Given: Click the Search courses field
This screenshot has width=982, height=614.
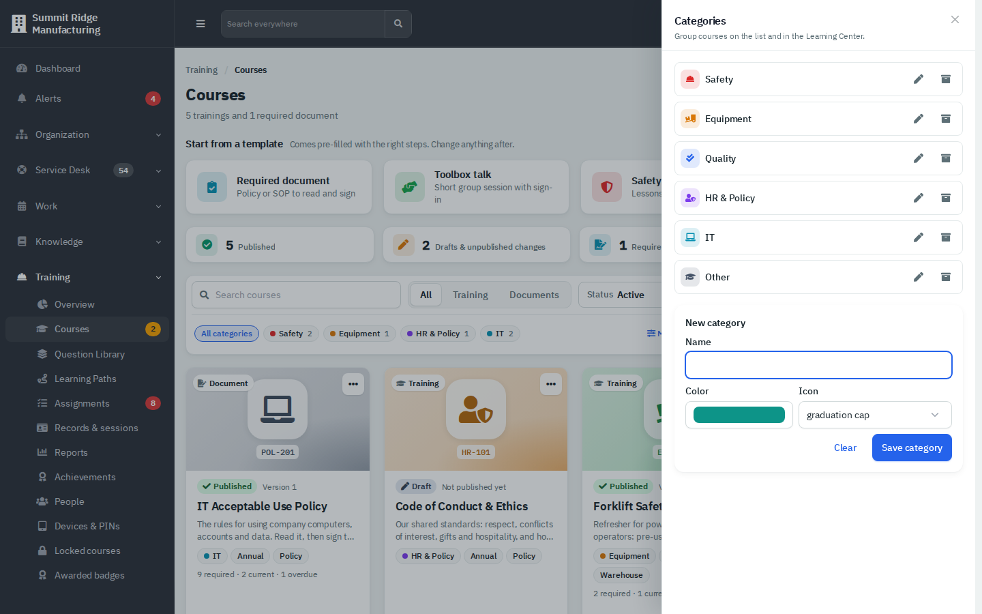Looking at the screenshot, I should tap(296, 295).
